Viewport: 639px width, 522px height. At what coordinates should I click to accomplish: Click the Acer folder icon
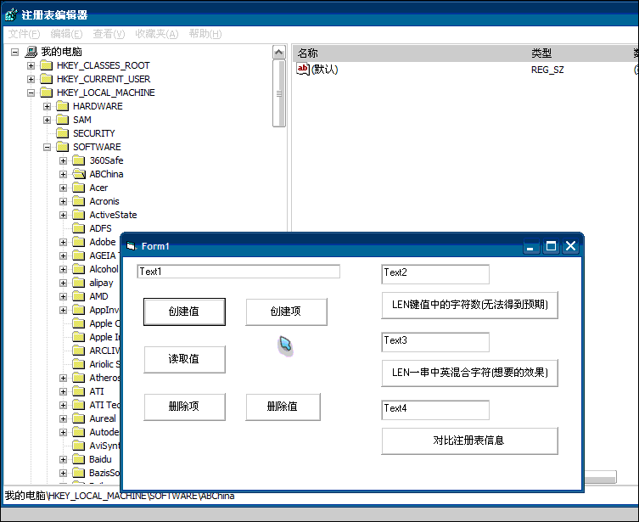pos(79,188)
